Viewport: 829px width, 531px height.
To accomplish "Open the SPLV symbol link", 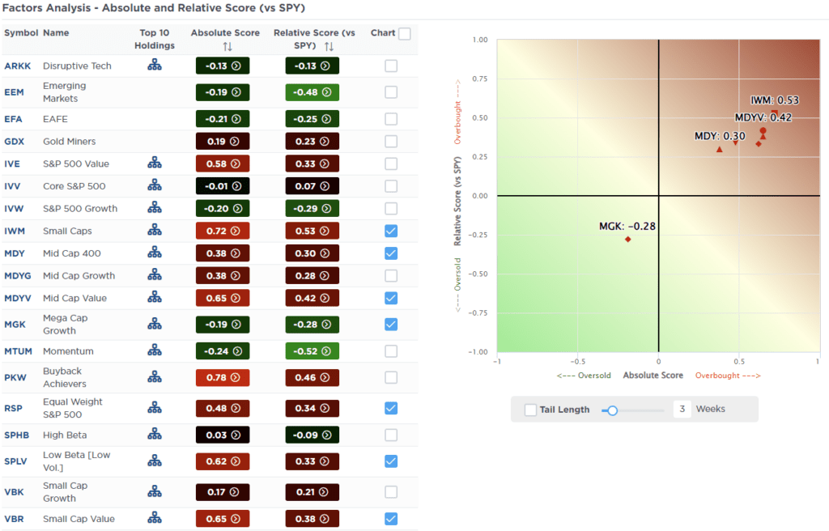I will (15, 461).
